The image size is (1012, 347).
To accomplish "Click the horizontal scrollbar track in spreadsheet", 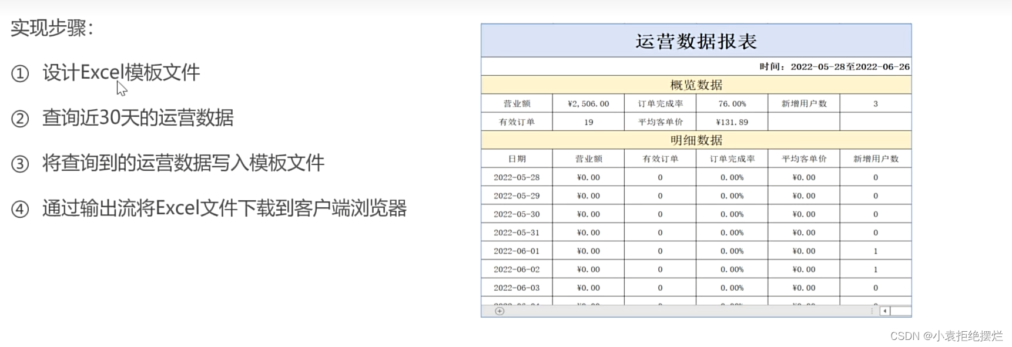I will tap(900, 311).
